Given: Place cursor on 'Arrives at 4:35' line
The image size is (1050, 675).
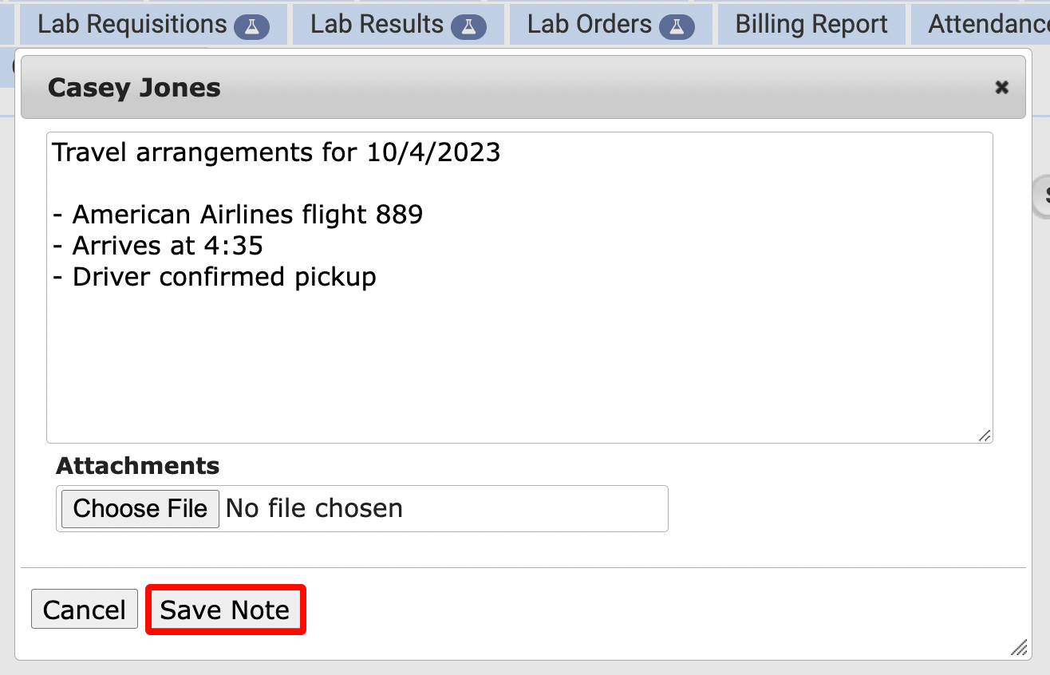Looking at the screenshot, I should click(168, 246).
